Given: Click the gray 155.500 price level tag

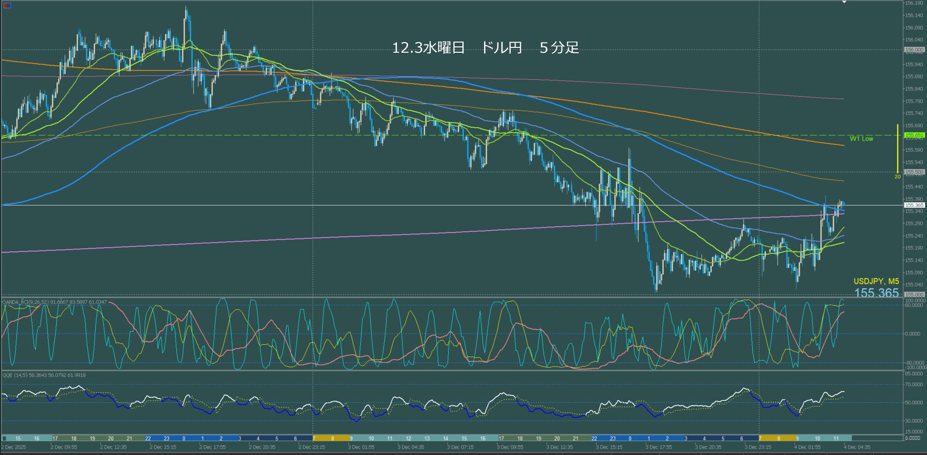Looking at the screenshot, I should [x=914, y=172].
